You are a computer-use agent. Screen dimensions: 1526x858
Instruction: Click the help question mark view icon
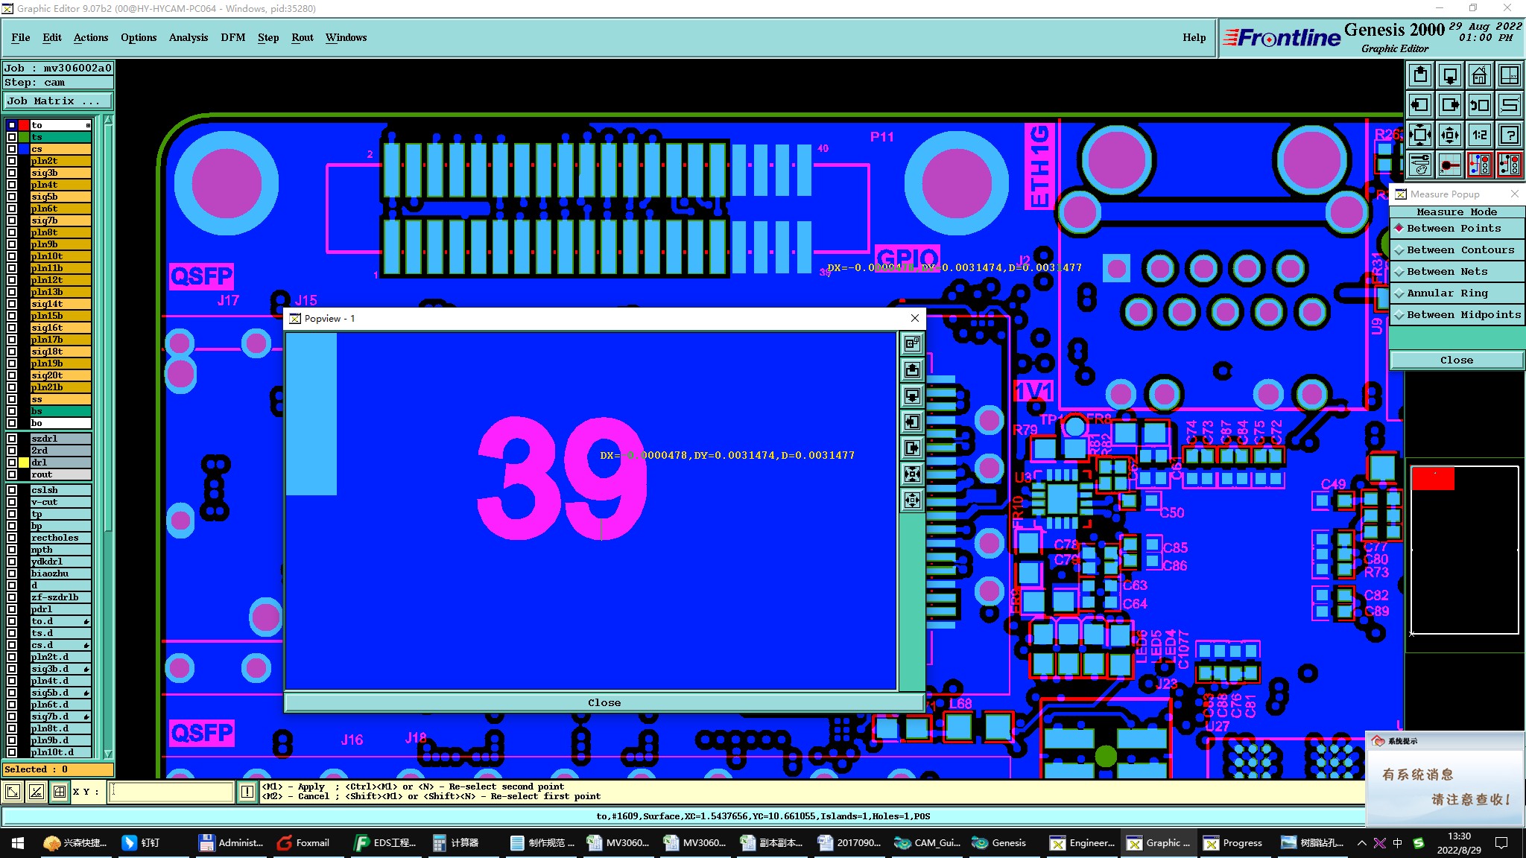pyautogui.click(x=1509, y=135)
